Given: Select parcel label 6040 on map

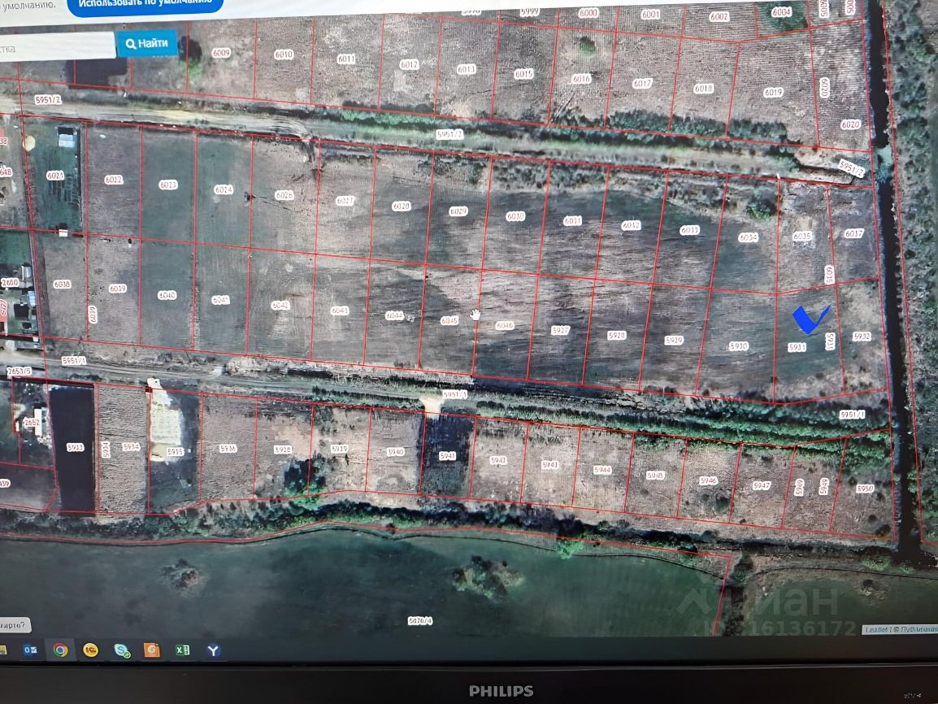Looking at the screenshot, I should coord(167,295).
